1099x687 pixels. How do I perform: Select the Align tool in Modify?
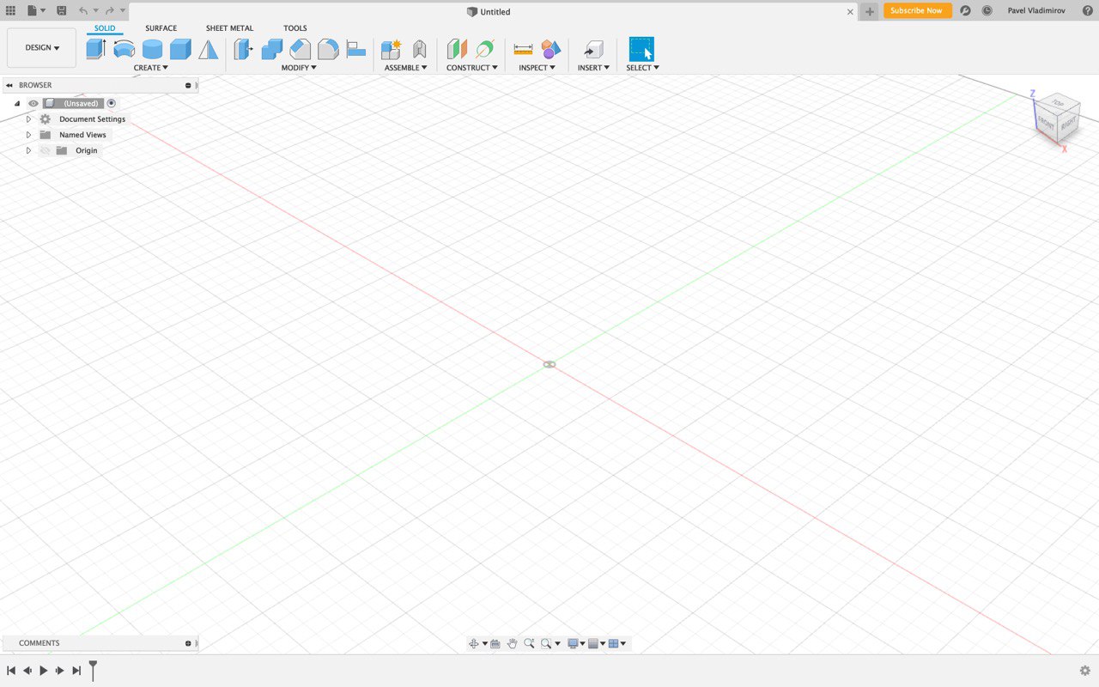click(356, 49)
